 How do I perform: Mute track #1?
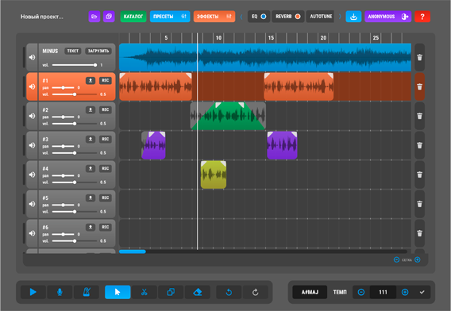click(x=32, y=86)
